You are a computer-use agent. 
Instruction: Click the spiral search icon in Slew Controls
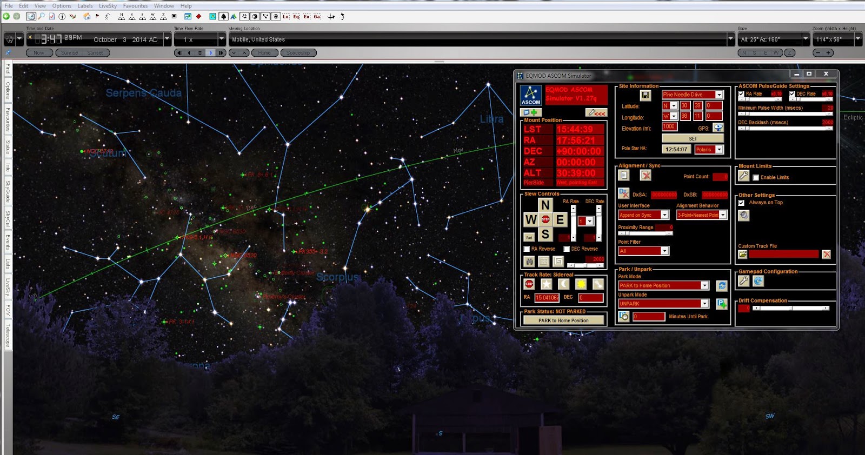pyautogui.click(x=558, y=262)
